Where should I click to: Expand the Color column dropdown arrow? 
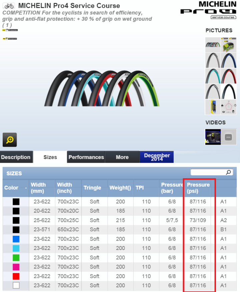(26, 188)
